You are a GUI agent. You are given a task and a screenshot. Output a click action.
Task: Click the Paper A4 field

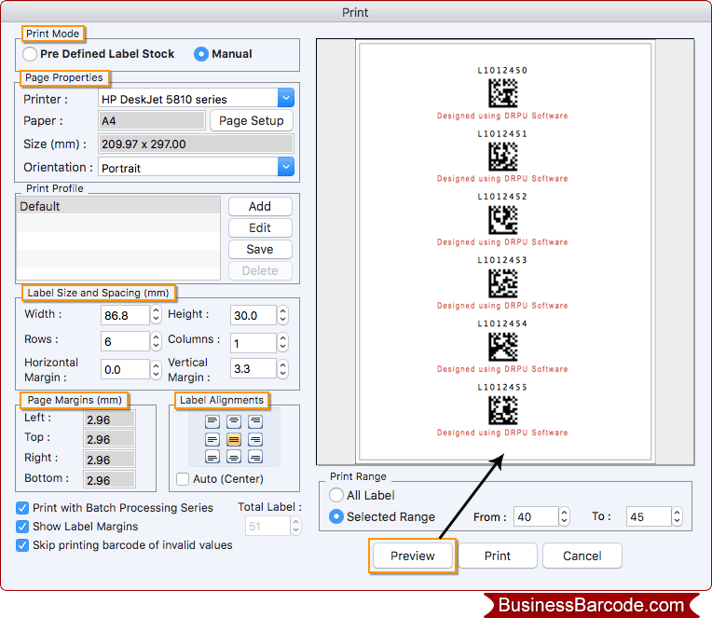[152, 121]
